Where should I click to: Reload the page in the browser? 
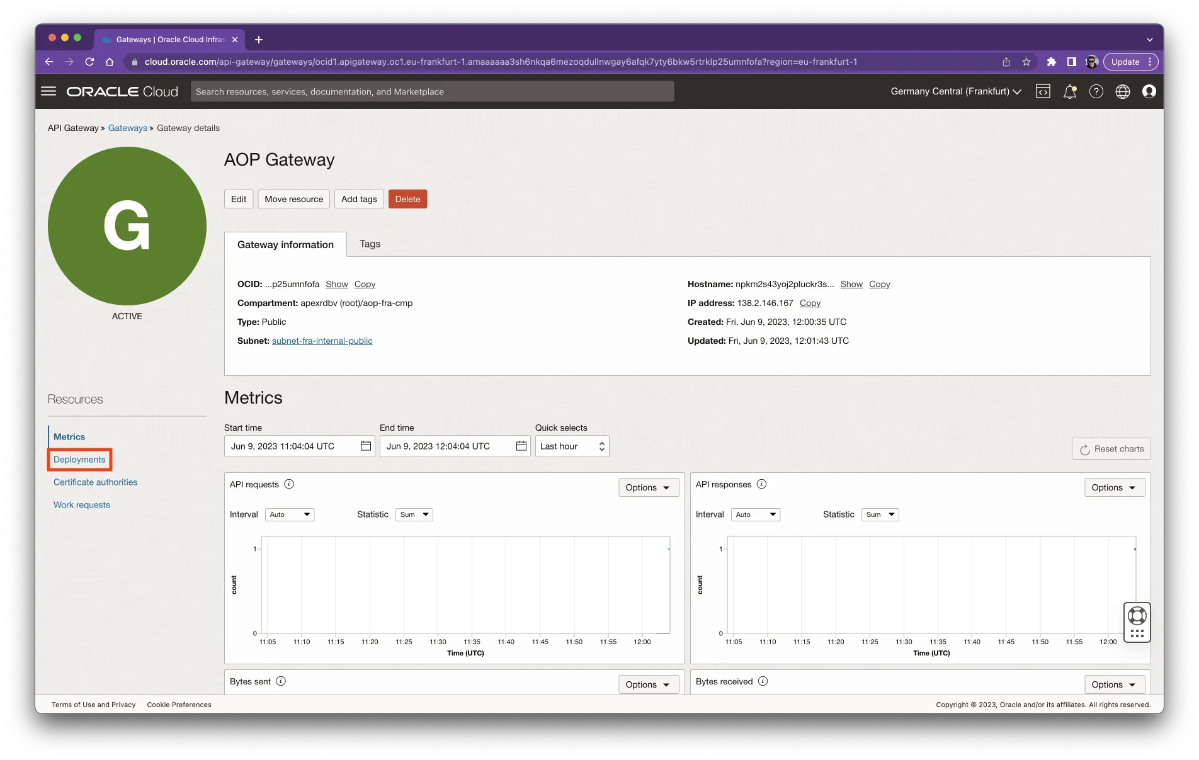[89, 62]
